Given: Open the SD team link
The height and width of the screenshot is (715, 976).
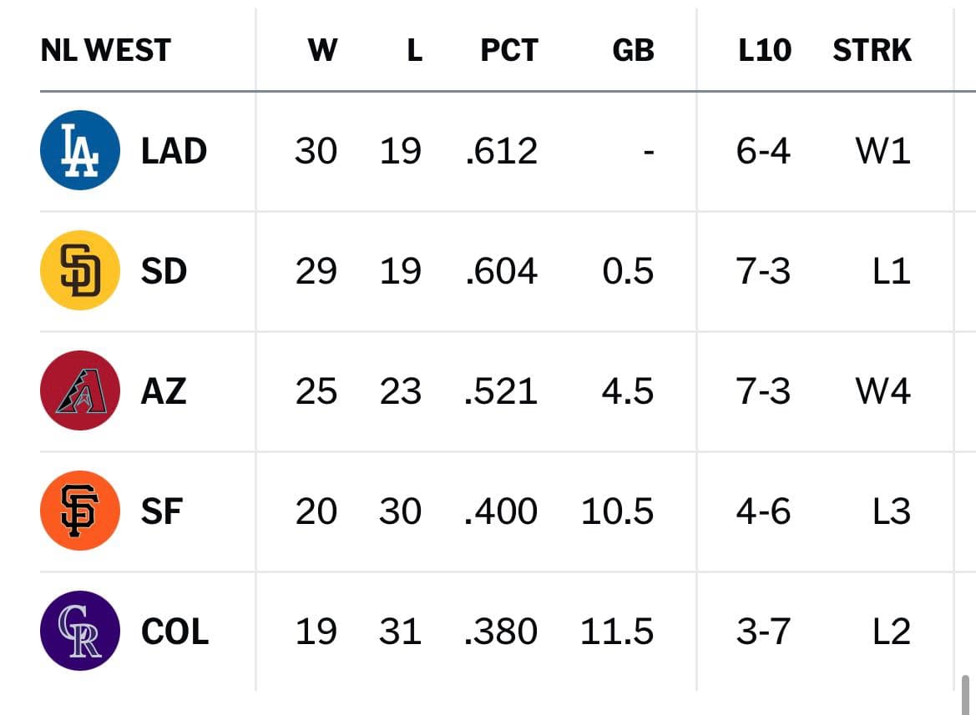Looking at the screenshot, I should pyautogui.click(x=164, y=271).
